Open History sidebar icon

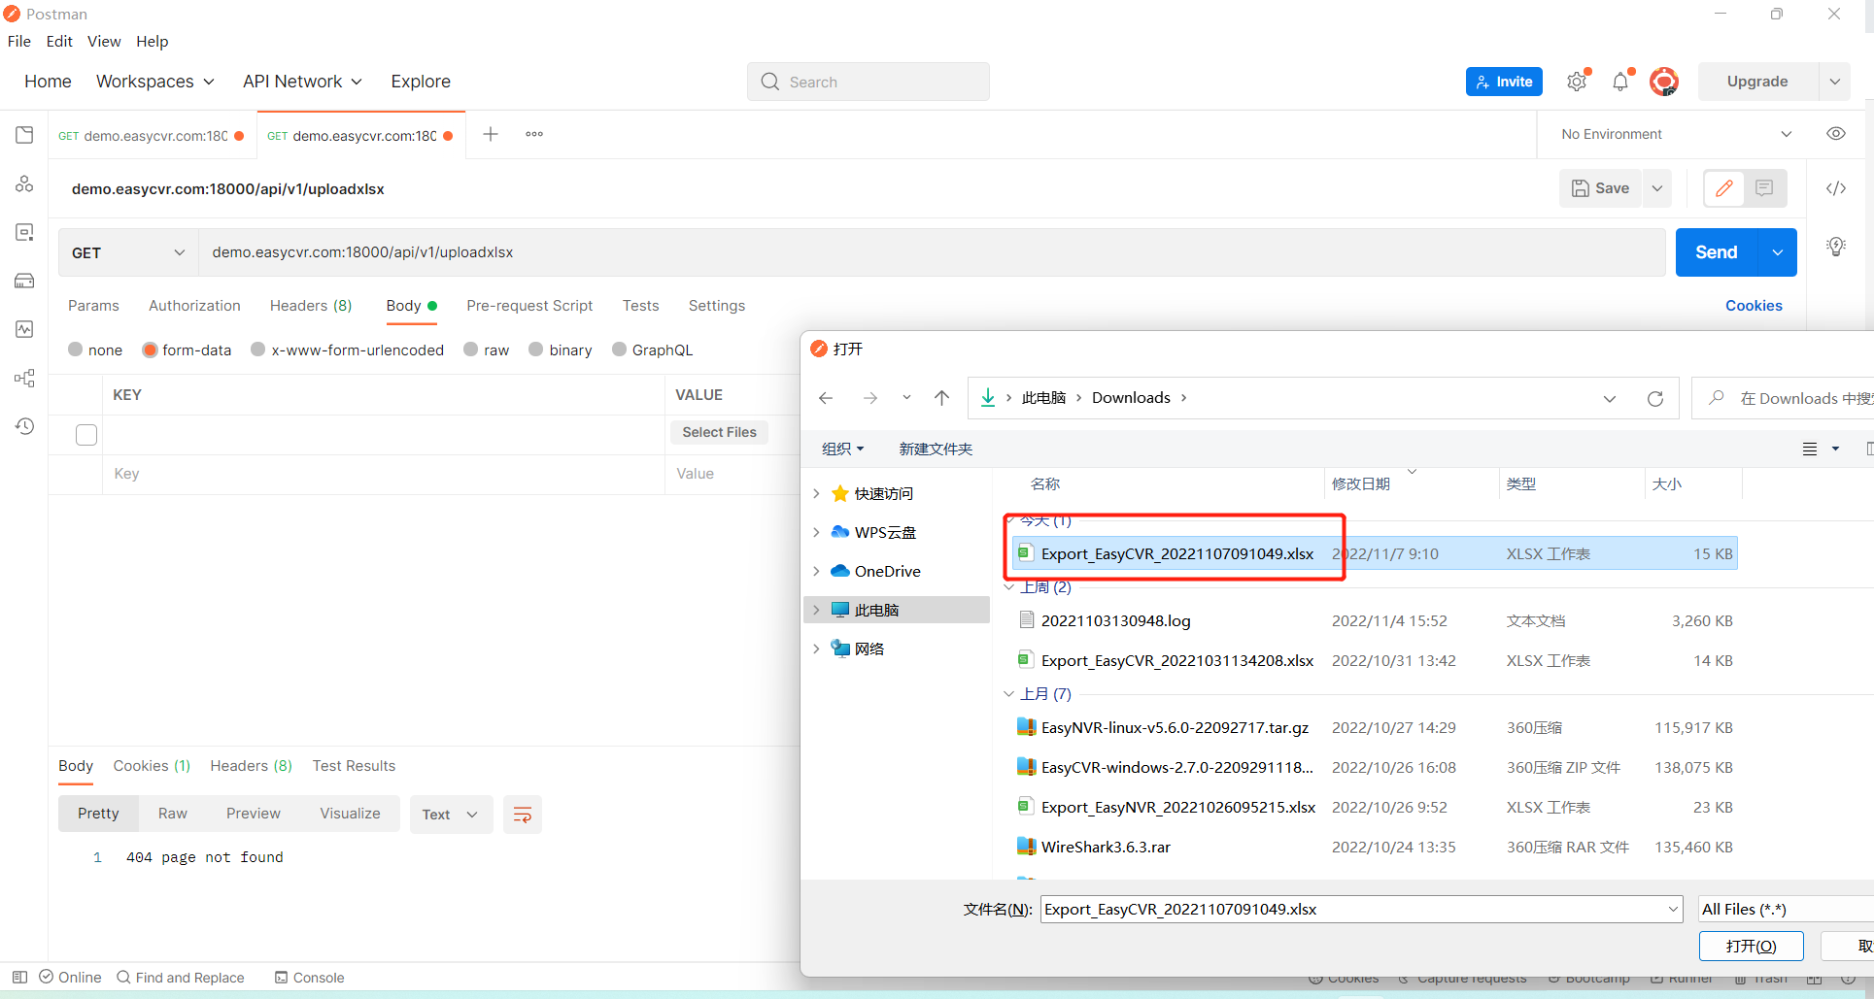click(x=24, y=426)
